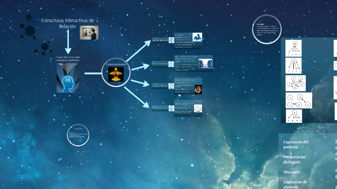Image resolution: width=337 pixels, height=189 pixels.
Task: Click the title 'Estructuras Interactivas de Relación'
Action: point(67,24)
